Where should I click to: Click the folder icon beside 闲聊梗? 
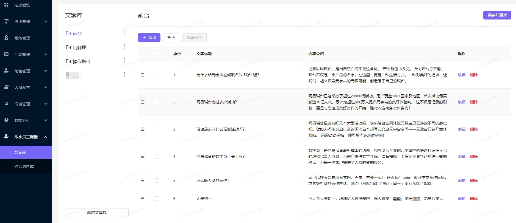click(x=68, y=47)
